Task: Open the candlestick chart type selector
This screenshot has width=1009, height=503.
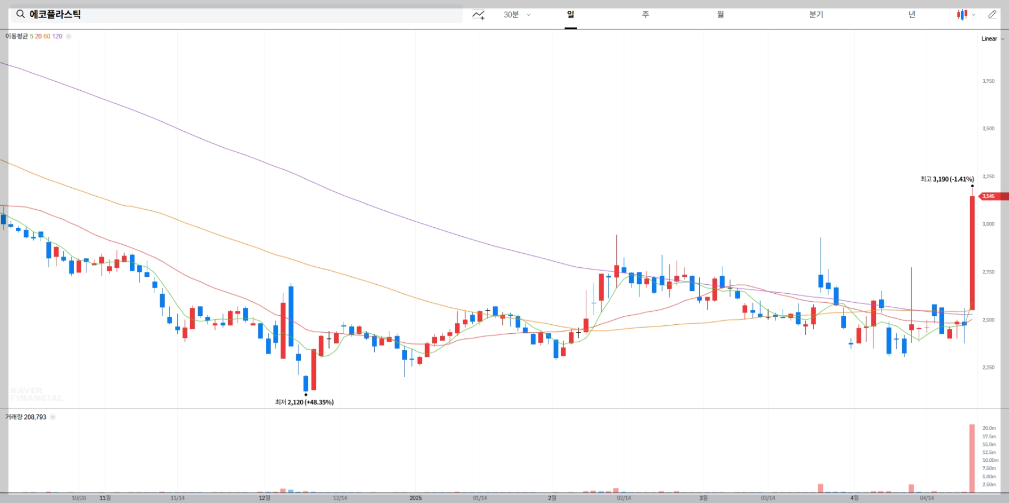Action: click(x=966, y=15)
